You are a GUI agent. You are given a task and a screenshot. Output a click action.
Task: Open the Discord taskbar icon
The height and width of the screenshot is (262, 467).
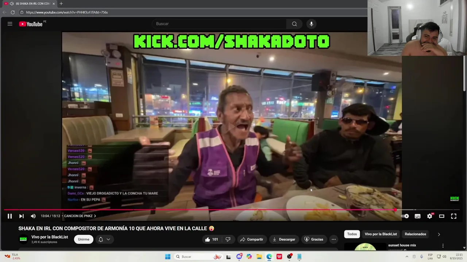[239, 257]
